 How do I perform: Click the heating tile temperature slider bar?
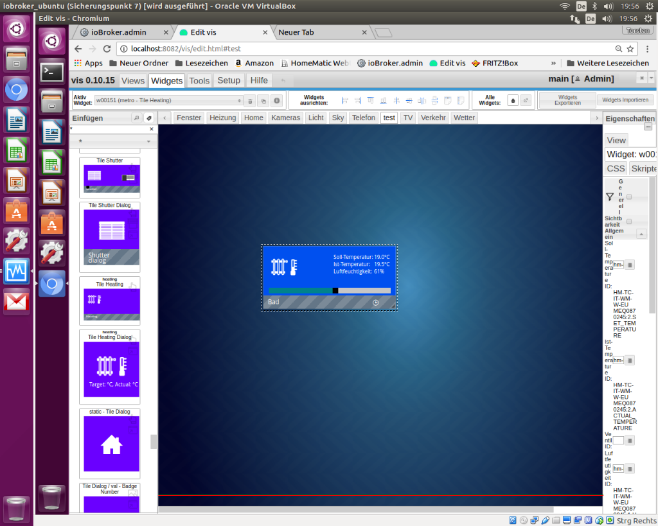tap(330, 290)
